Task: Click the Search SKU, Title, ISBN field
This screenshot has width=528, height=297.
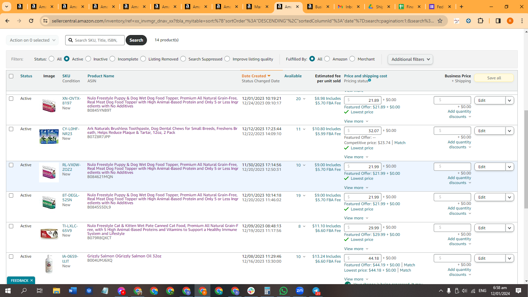Action: pyautogui.click(x=95, y=40)
